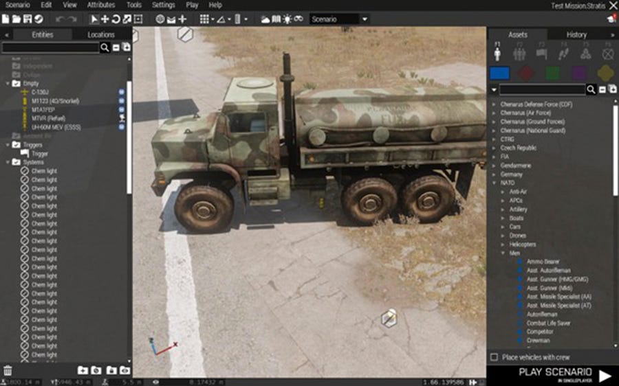
Task: Toggle the Triggers layer folder checkbox
Action: (x=17, y=145)
